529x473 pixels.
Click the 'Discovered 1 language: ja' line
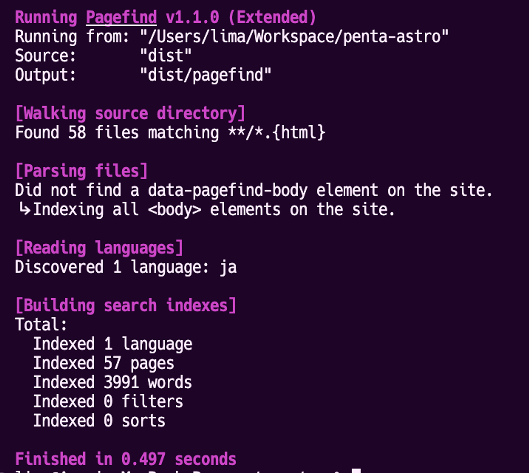click(x=126, y=267)
